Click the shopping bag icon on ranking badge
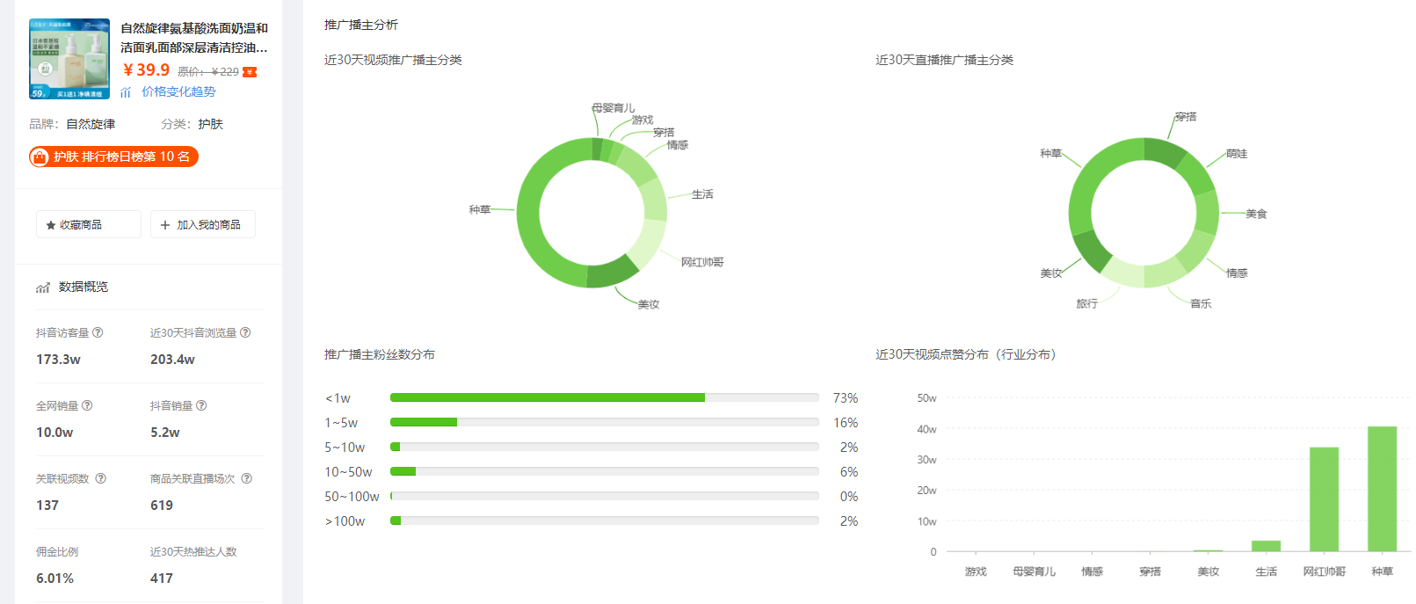This screenshot has width=1416, height=604. click(40, 156)
